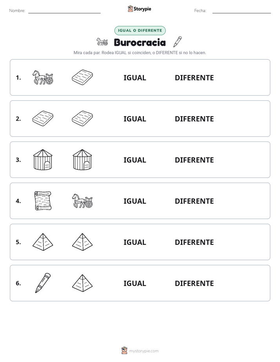Mark DIFERENTE for question 6

(x=194, y=283)
